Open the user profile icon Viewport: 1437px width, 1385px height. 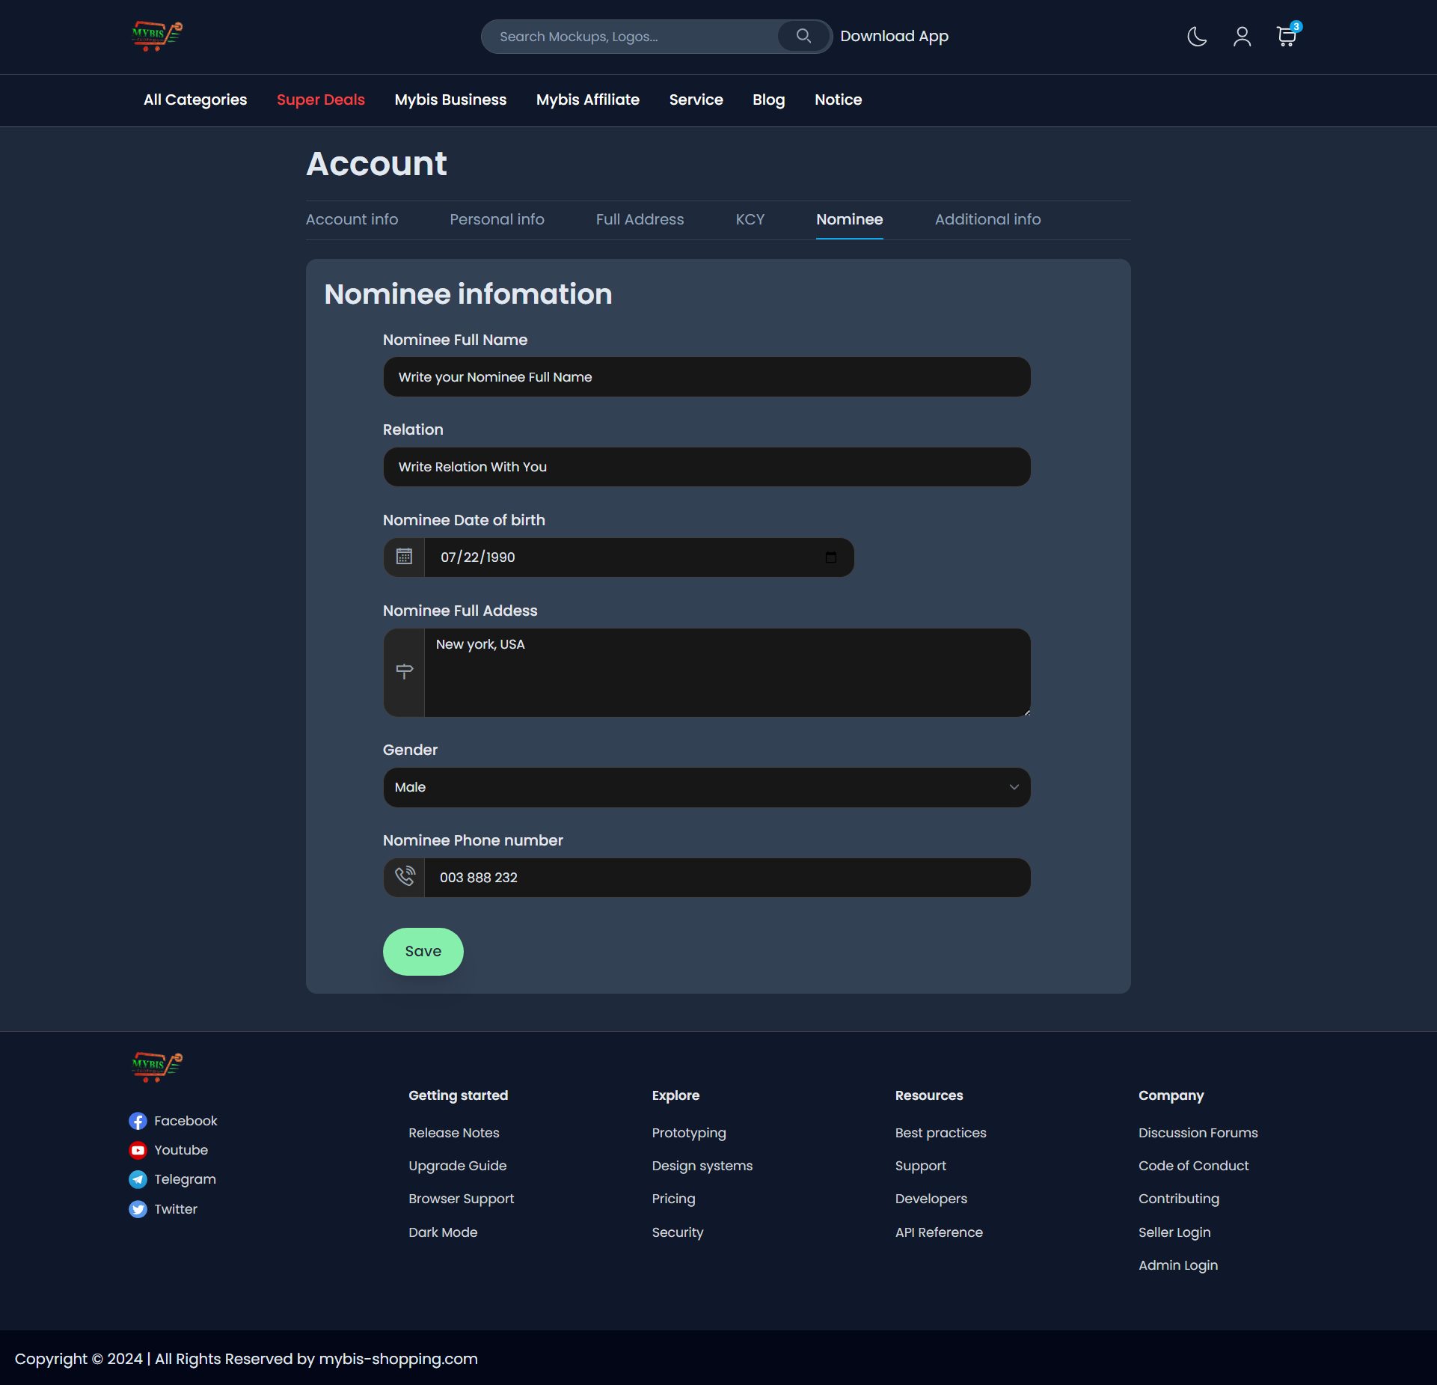click(x=1242, y=36)
